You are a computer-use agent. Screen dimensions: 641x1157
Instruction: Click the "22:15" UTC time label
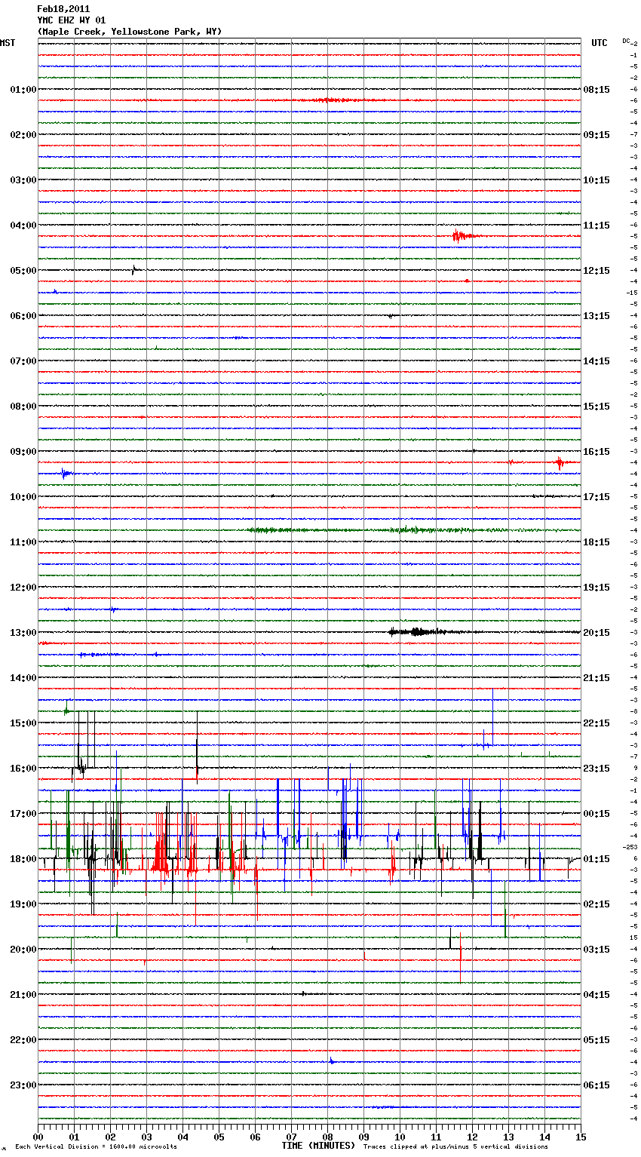(x=597, y=723)
